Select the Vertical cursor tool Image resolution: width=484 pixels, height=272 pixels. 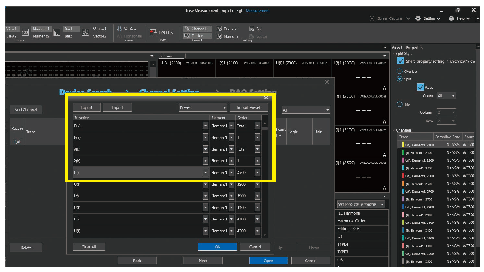(128, 28)
